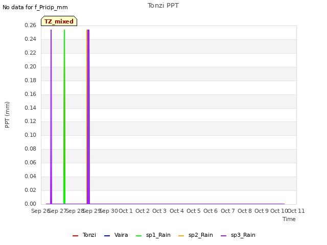This screenshot has height=245, width=327.
Task: Click the orange sp2_Rain legend color marker
Action: pyautogui.click(x=181, y=236)
